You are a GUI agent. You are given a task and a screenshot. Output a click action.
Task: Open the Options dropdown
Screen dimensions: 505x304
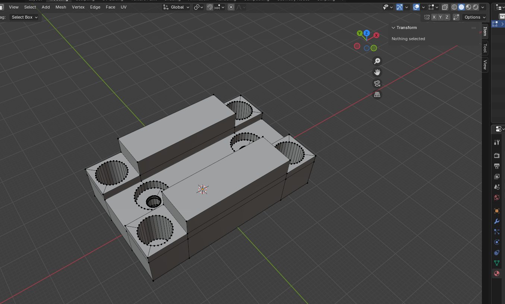pyautogui.click(x=475, y=17)
